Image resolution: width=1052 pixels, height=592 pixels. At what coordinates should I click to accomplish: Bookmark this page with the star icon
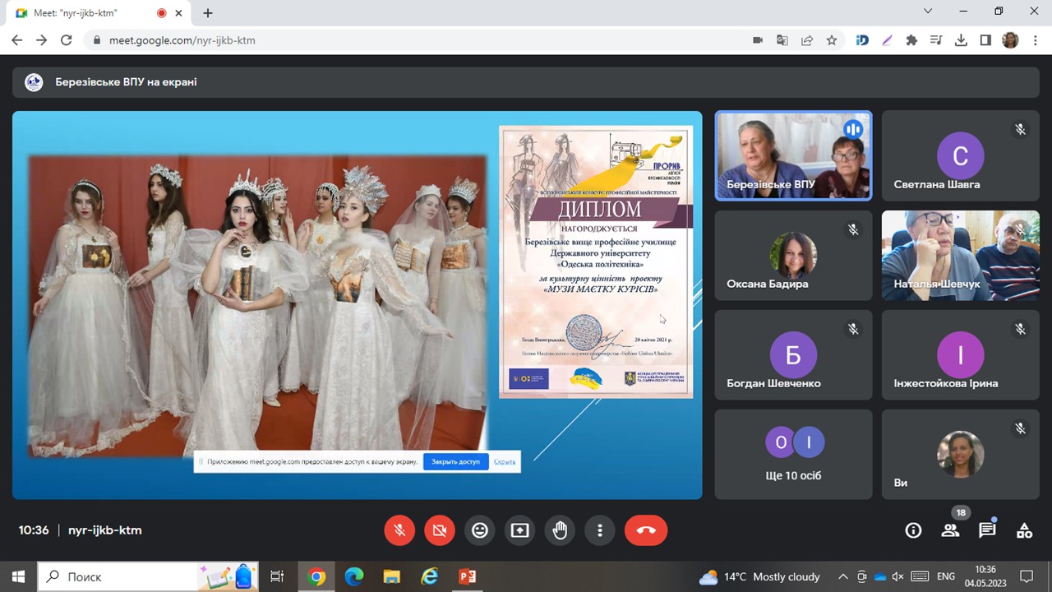(x=832, y=40)
